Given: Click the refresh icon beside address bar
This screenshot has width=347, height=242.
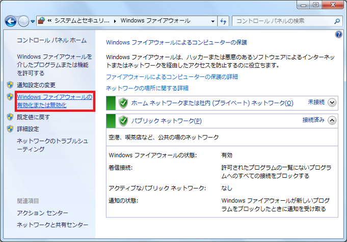Looking at the screenshot, I should (223, 21).
